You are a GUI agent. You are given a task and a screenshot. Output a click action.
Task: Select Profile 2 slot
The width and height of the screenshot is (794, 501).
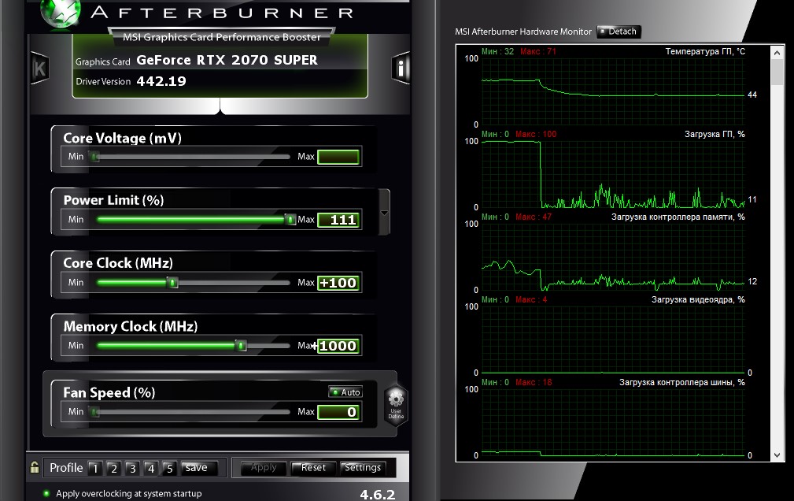[113, 468]
